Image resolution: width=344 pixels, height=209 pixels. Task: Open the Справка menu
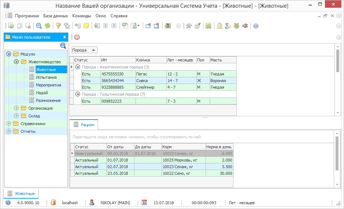(x=119, y=16)
